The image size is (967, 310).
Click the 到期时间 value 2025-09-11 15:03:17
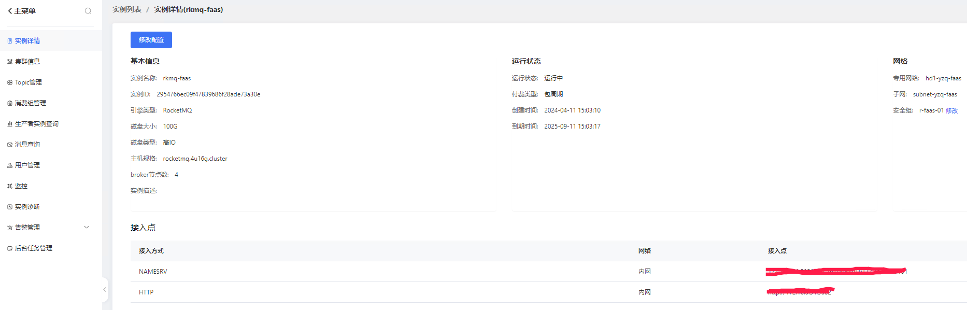tap(572, 126)
